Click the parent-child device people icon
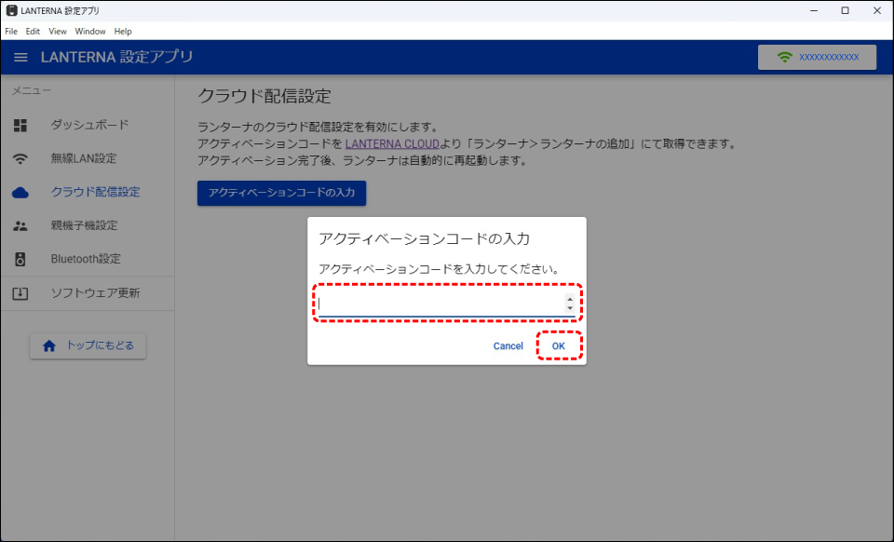The height and width of the screenshot is (542, 894). (20, 225)
